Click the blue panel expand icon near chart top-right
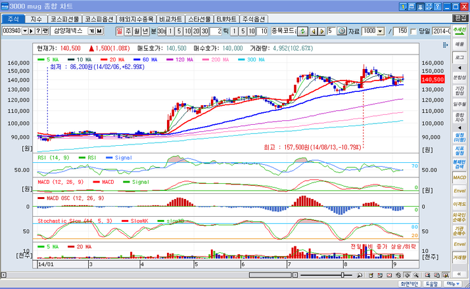Viewport: 470px width, 289px height. 445,45
